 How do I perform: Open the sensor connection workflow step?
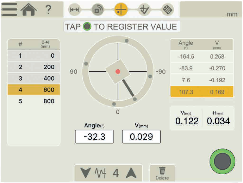coord(98,10)
